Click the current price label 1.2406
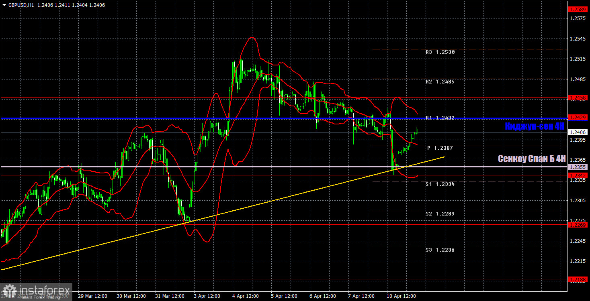This screenshot has height=301, width=590. click(x=578, y=132)
